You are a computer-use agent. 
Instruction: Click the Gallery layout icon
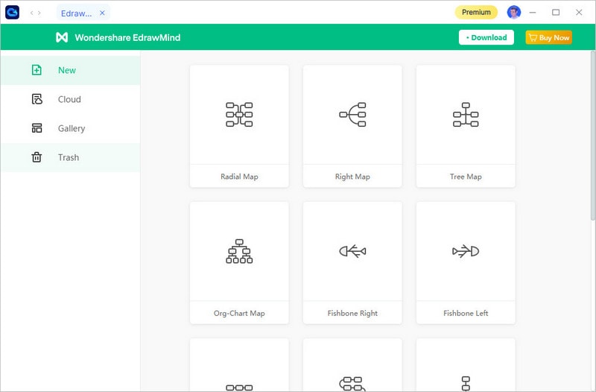(37, 128)
